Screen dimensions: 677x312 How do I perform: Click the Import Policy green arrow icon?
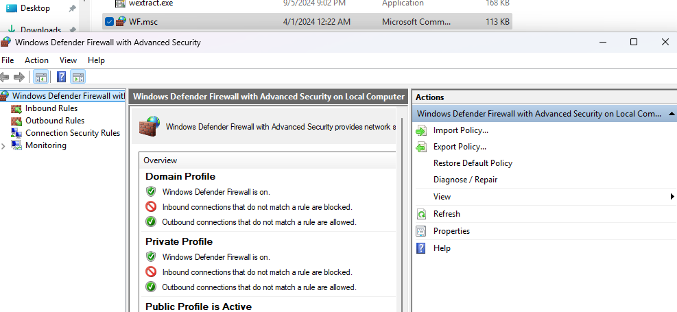pyautogui.click(x=421, y=130)
